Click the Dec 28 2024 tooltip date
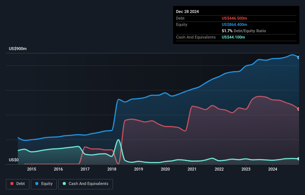Image resolution: width=305 pixels, height=195 pixels. (x=187, y=11)
